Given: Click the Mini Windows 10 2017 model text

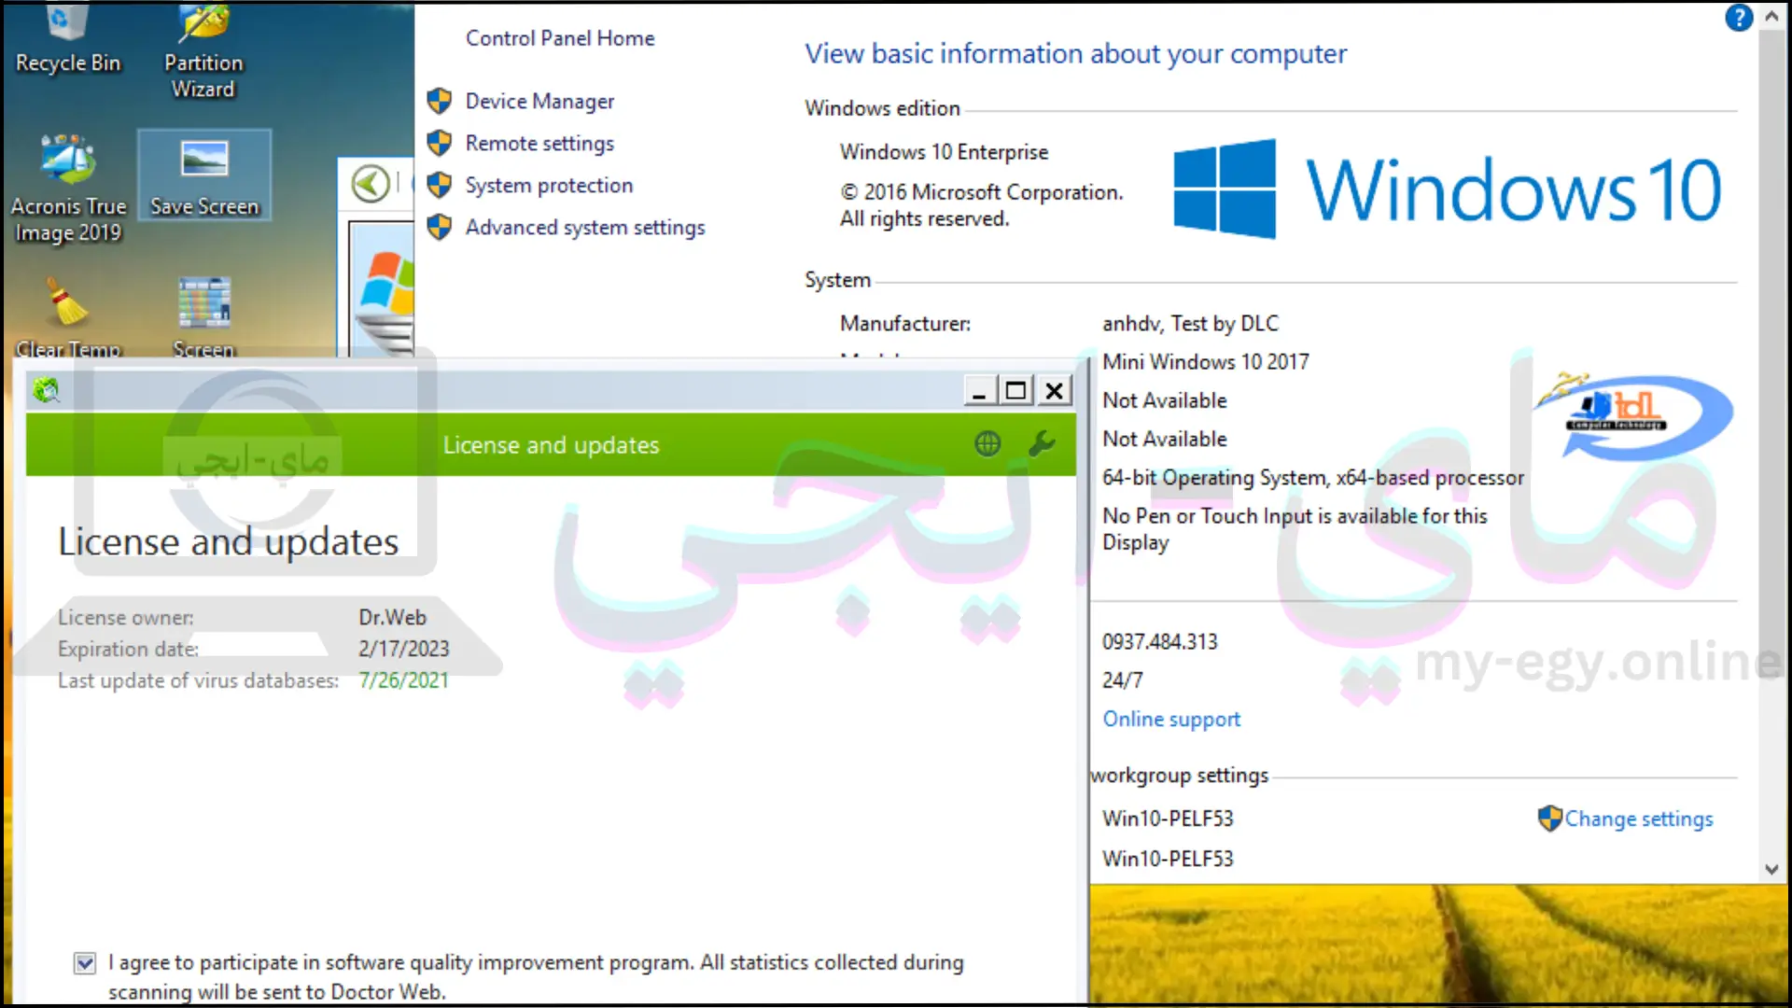Looking at the screenshot, I should click(x=1206, y=361).
